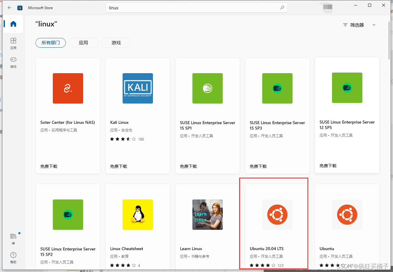Image resolution: width=393 pixels, height=272 pixels.
Task: Click the Ubuntu 20.04 LTS icon
Action: [x=277, y=215]
